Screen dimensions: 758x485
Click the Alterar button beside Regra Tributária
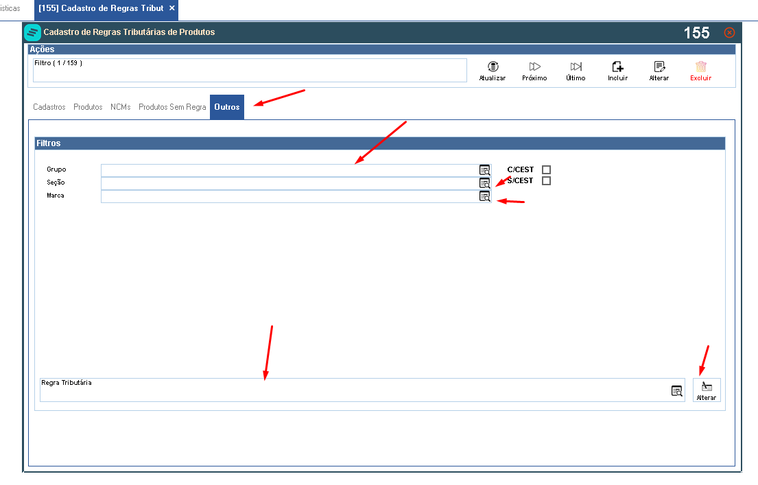[x=707, y=390]
